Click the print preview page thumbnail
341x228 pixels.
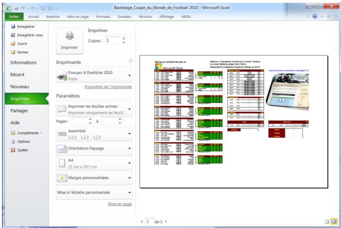234,122
